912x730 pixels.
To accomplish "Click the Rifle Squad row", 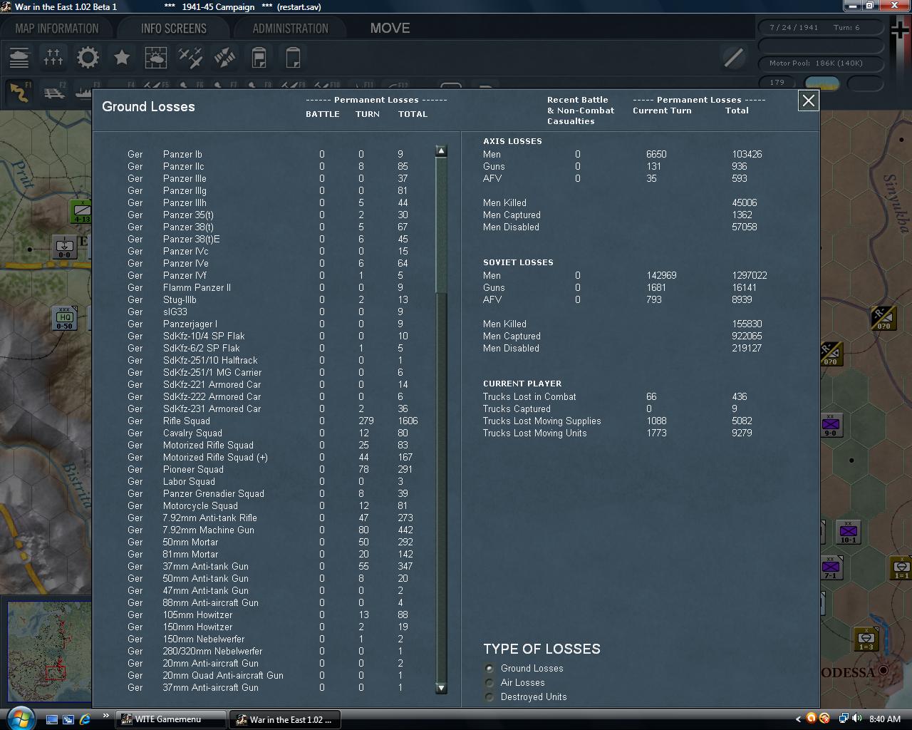I will 274,421.
